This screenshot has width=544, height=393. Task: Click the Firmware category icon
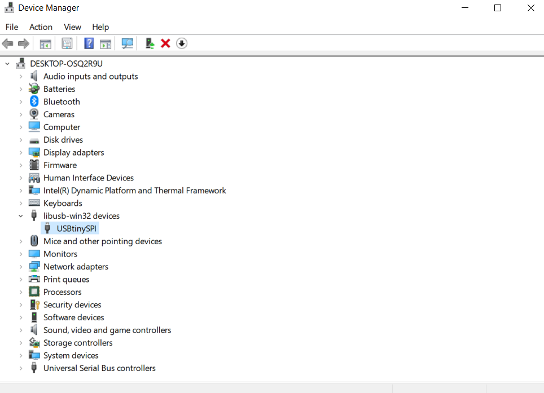[34, 165]
